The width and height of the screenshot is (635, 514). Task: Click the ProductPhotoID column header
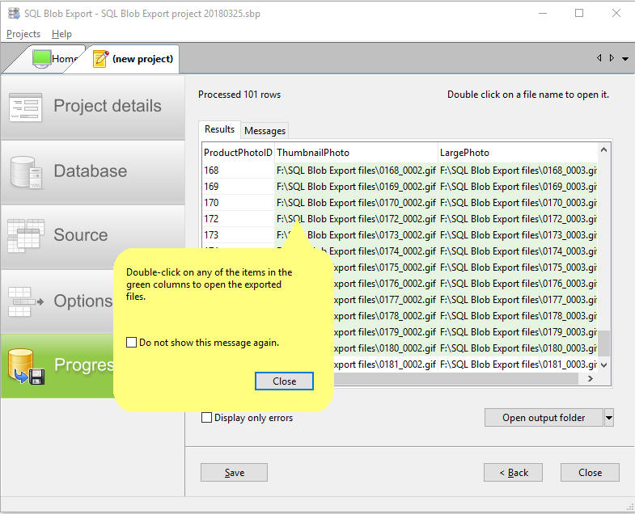click(238, 153)
